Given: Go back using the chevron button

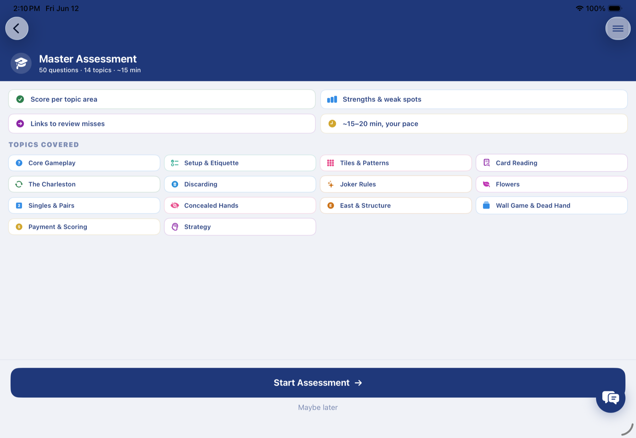Looking at the screenshot, I should point(17,28).
